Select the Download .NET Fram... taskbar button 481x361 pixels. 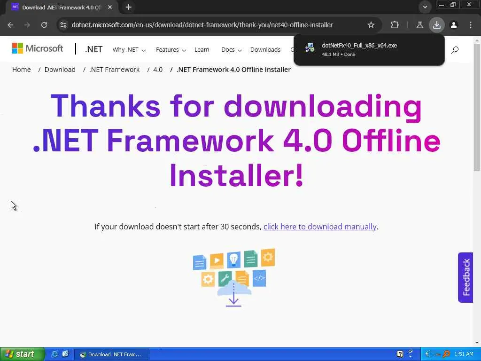click(112, 354)
